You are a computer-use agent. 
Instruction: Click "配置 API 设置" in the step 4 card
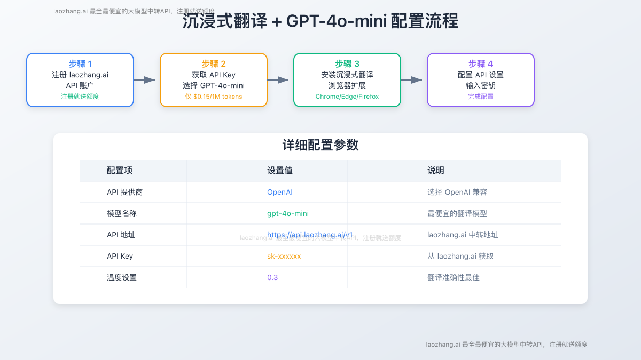click(x=481, y=75)
